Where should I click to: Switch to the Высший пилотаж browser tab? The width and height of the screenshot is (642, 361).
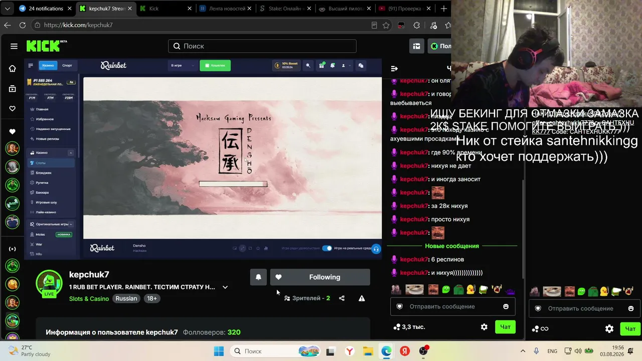point(345,9)
